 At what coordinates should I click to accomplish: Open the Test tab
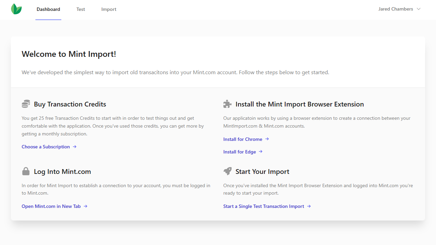click(x=81, y=10)
